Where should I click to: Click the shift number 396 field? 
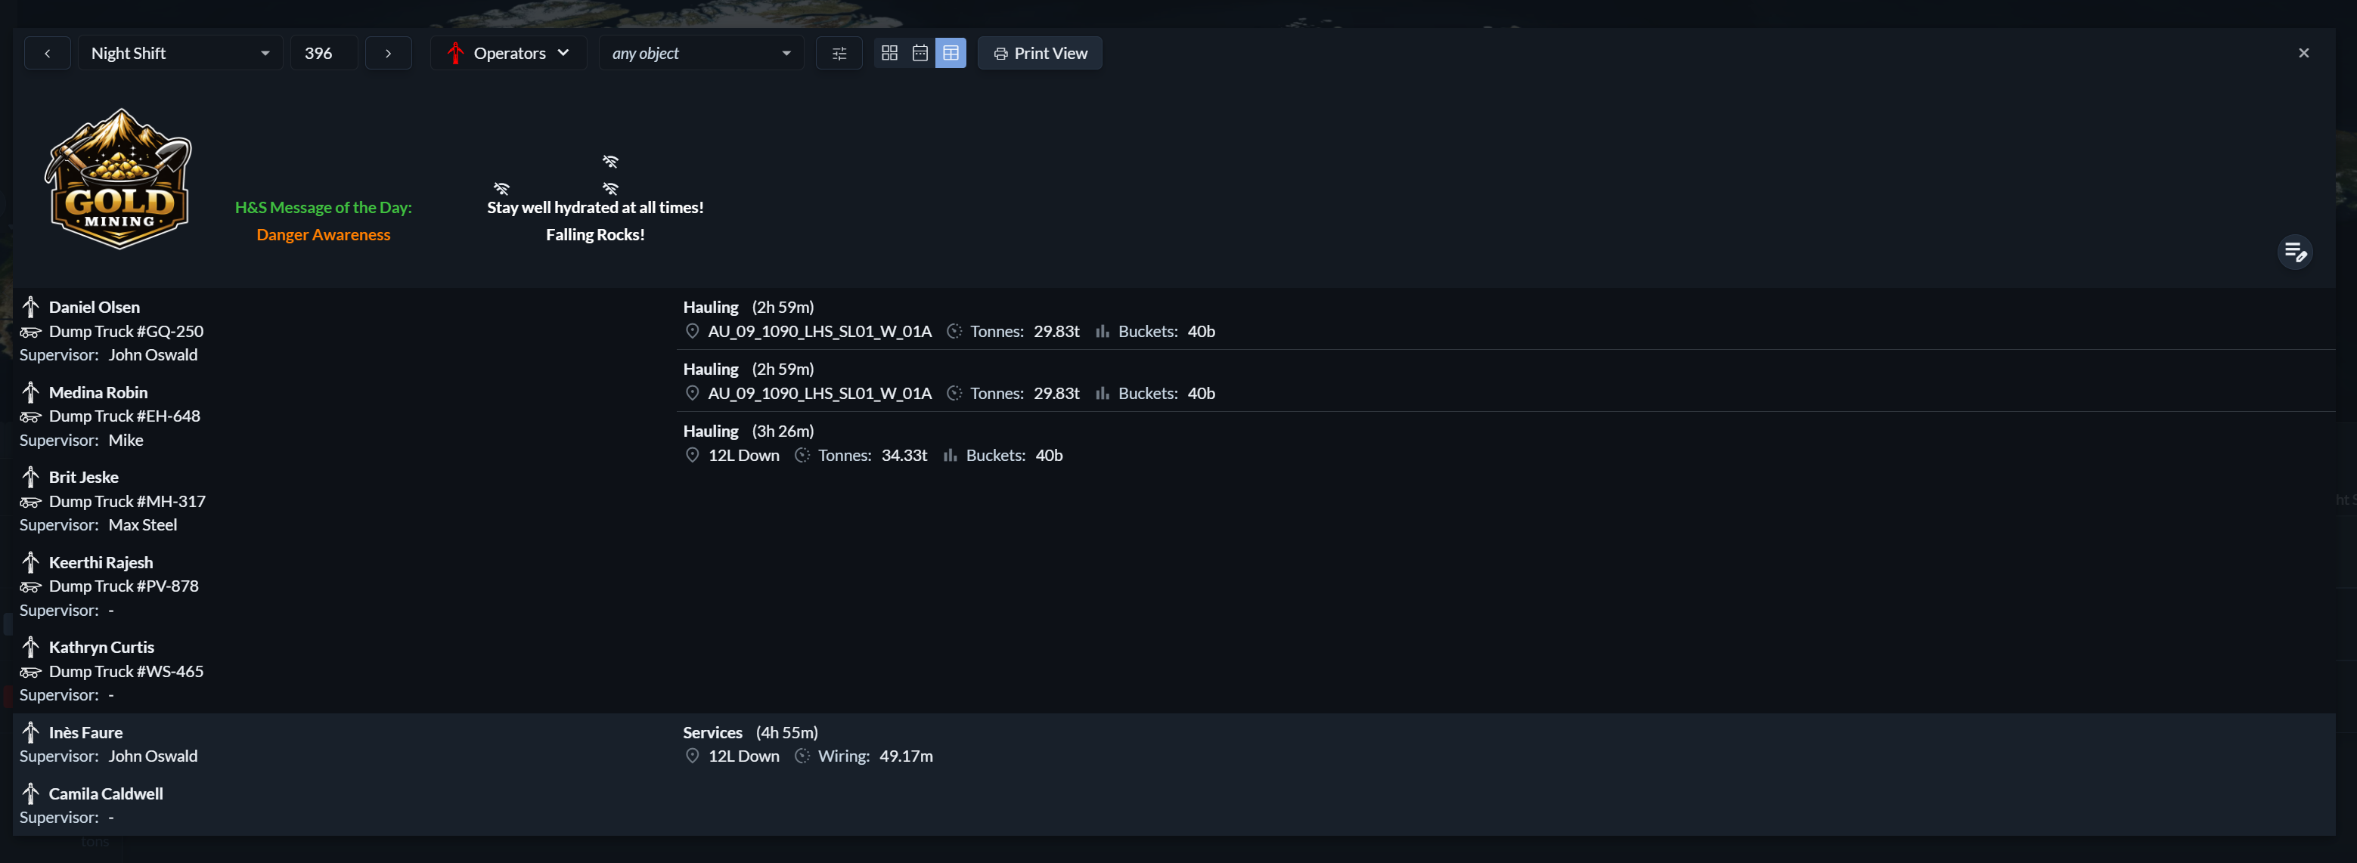324,53
